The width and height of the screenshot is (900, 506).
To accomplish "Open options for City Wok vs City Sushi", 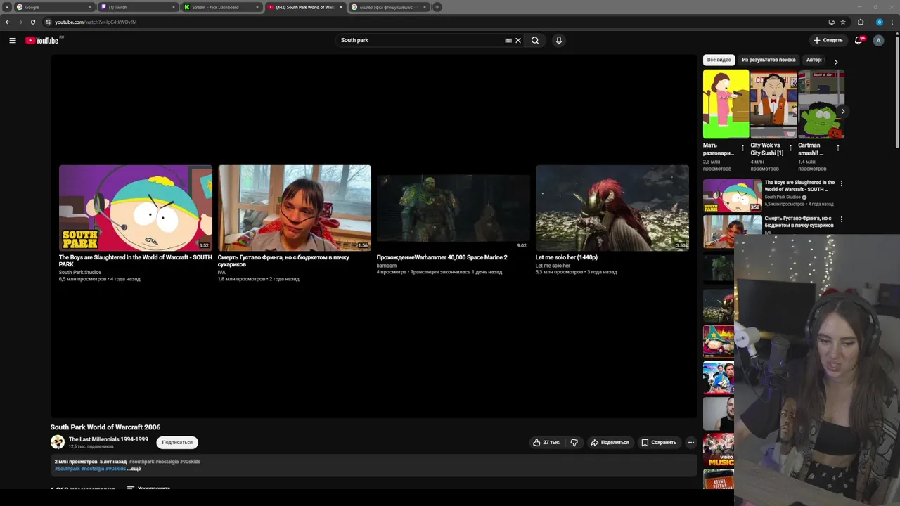I will click(790, 148).
